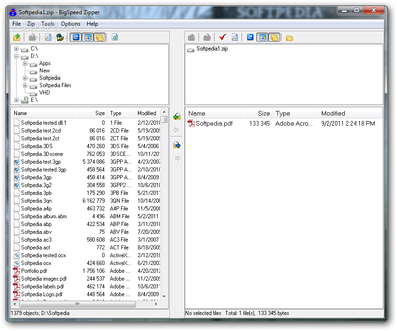
Task: Click small gray left arrow between panes
Action: click(x=176, y=130)
